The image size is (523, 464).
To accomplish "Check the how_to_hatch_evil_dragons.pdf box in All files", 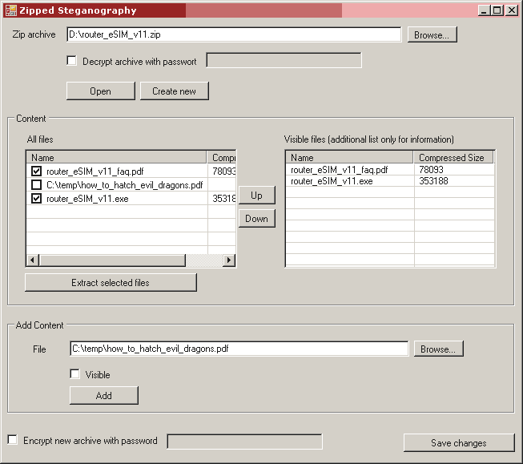I will [36, 184].
